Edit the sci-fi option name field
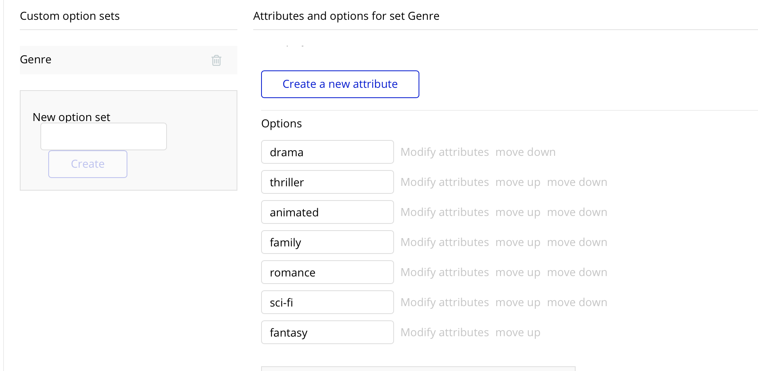This screenshot has width=758, height=371. click(327, 303)
